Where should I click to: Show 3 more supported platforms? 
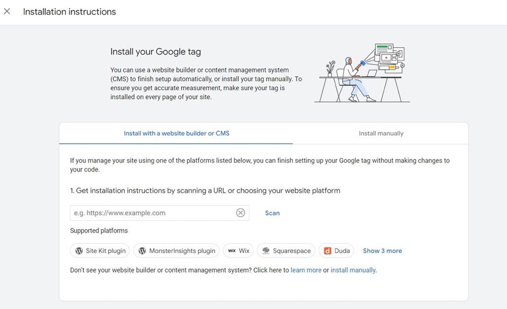[x=382, y=250]
